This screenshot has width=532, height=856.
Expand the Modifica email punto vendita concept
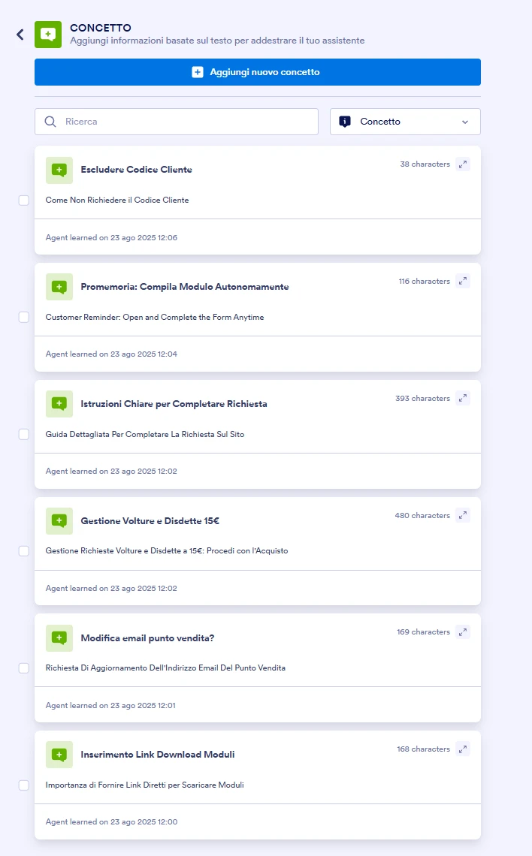(x=463, y=631)
